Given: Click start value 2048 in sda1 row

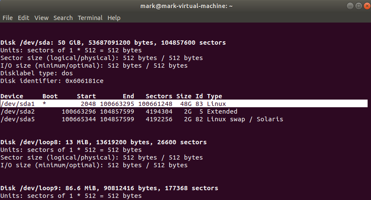Looking at the screenshot, I should pos(88,104).
